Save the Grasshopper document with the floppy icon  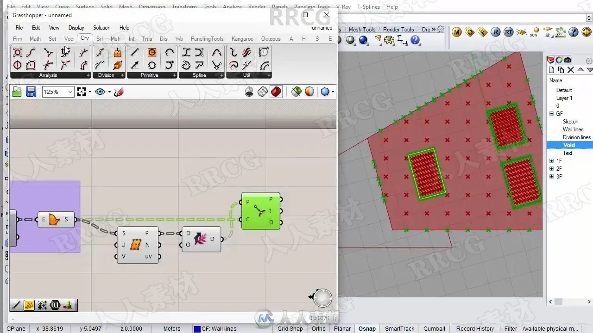(31, 92)
